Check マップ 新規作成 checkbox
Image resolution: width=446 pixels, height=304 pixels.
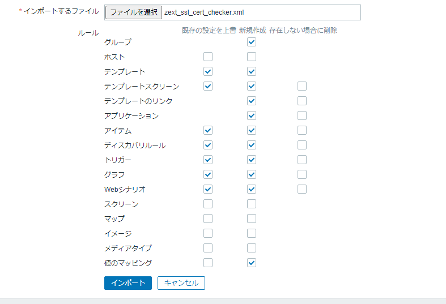pyautogui.click(x=252, y=219)
